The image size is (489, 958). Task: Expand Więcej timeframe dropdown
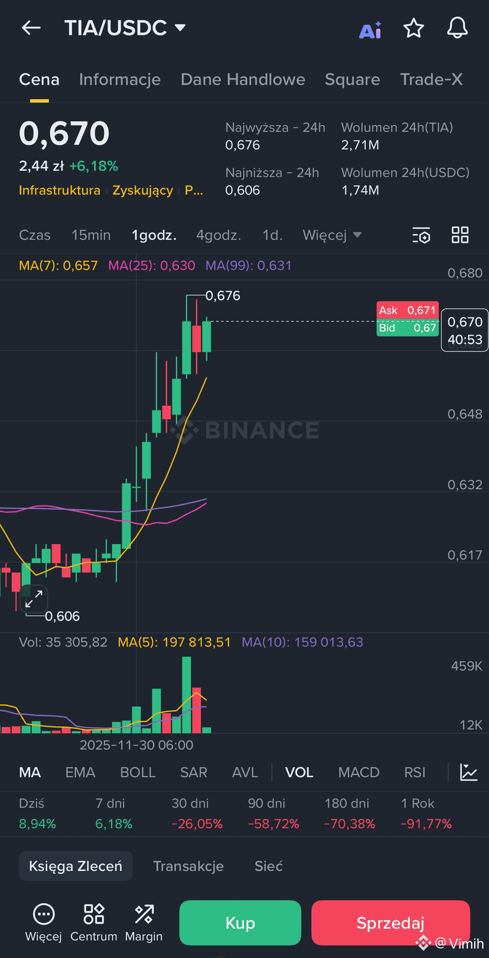click(332, 235)
